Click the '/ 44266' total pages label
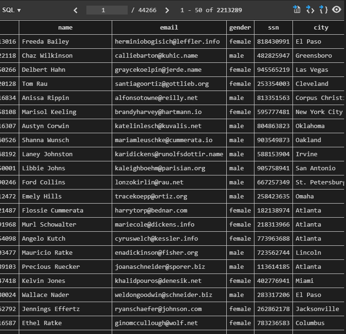346x334 pixels. tap(144, 10)
